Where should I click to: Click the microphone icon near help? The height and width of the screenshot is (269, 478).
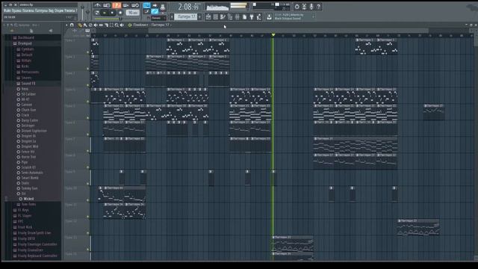(x=311, y=7)
